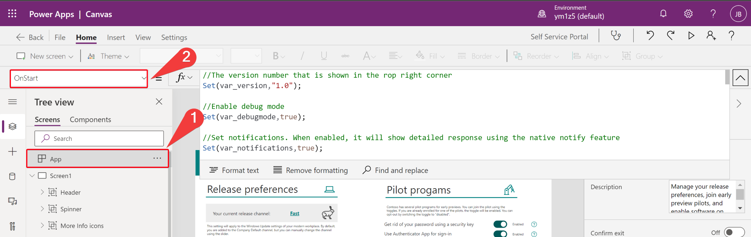Open the Media icon in sidebar
751x237 pixels.
[13, 201]
